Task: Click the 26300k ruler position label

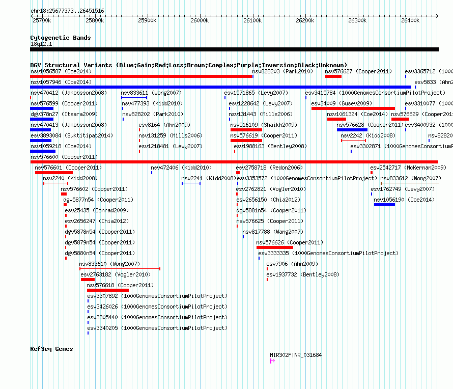Action: click(x=357, y=20)
